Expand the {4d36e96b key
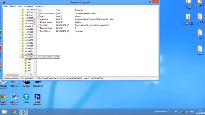The width and height of the screenshot is (205, 115). click(x=20, y=46)
